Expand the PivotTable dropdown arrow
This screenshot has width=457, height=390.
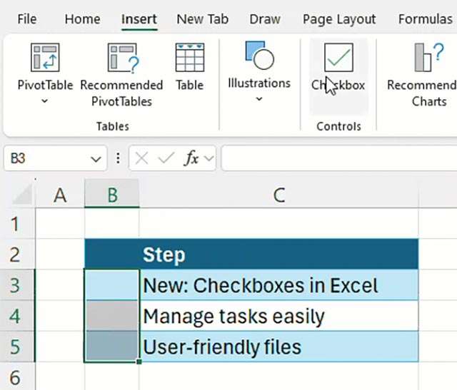44,101
